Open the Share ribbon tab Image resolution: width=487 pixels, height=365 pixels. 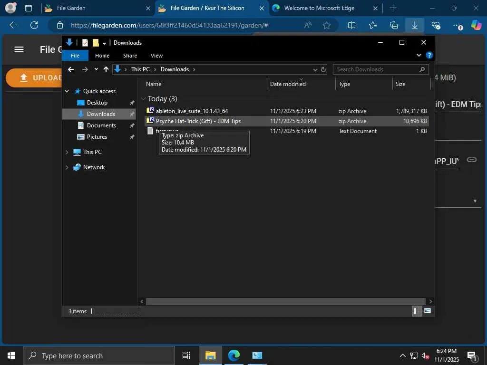click(x=130, y=56)
